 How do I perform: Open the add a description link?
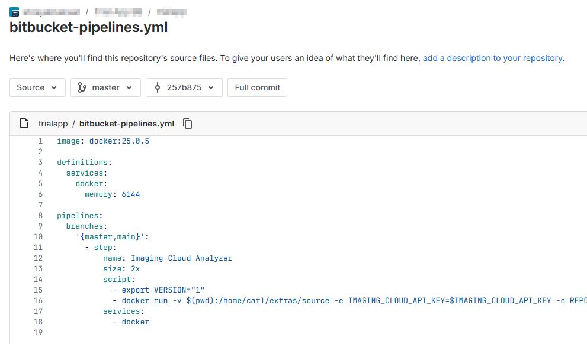click(x=493, y=58)
